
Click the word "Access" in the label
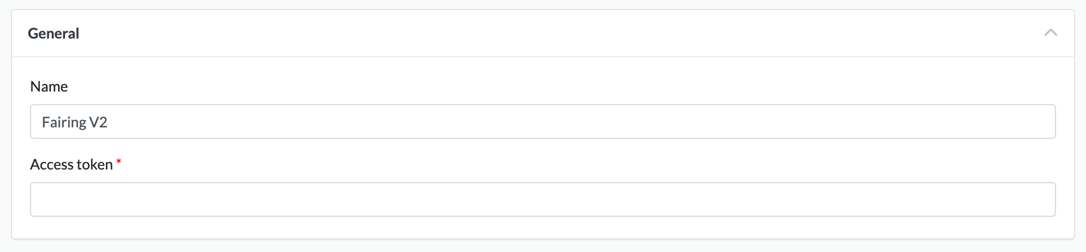[x=51, y=165]
